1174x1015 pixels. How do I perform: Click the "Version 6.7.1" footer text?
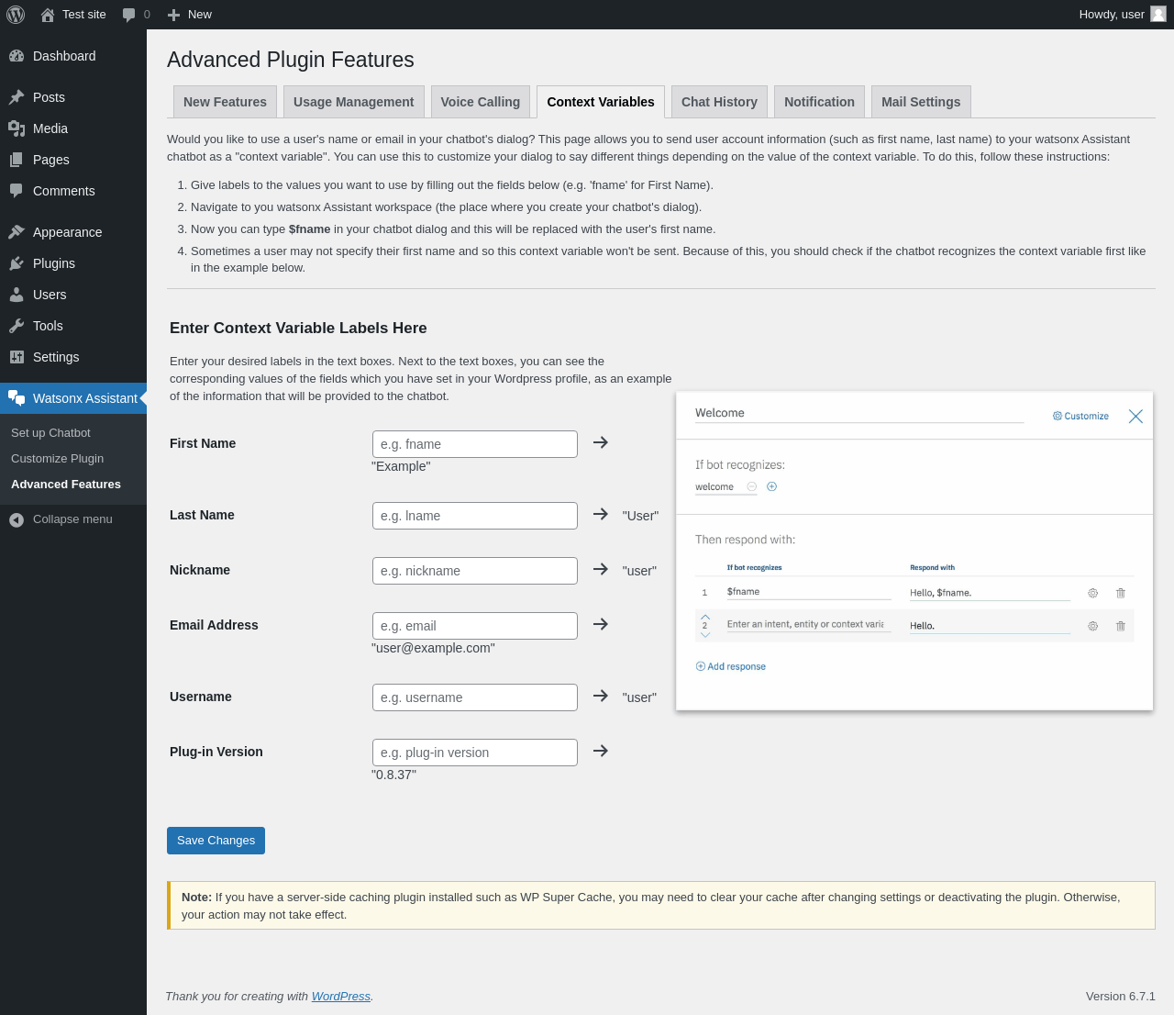coord(1121,997)
